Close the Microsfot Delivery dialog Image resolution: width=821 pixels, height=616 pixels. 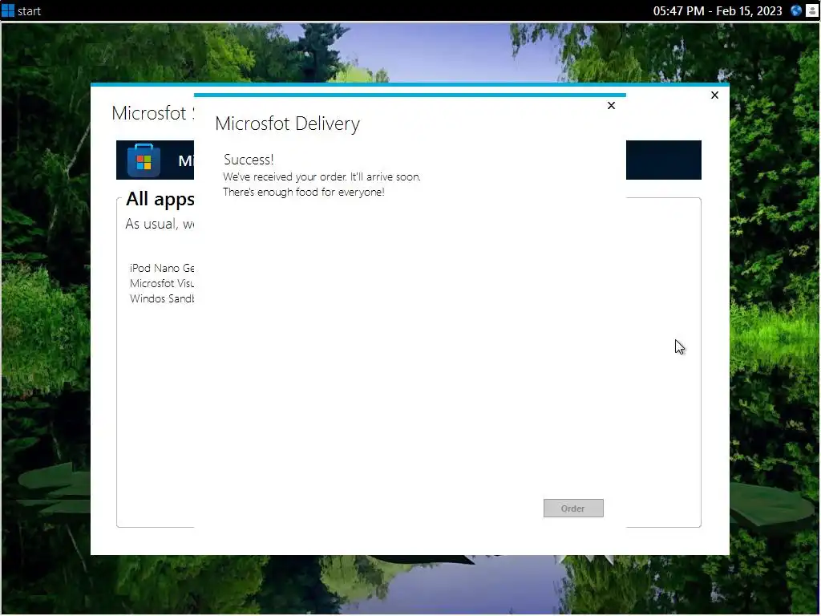point(611,105)
